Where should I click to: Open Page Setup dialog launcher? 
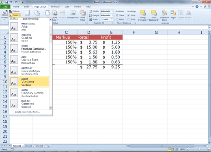(86, 23)
